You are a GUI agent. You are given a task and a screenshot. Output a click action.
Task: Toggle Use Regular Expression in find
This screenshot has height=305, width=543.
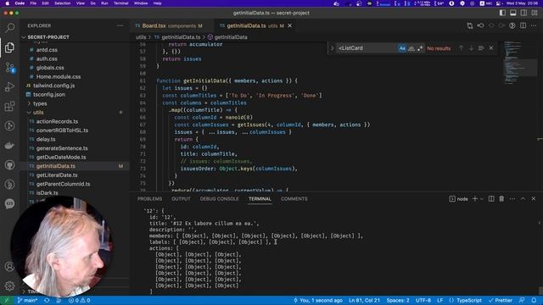point(420,48)
